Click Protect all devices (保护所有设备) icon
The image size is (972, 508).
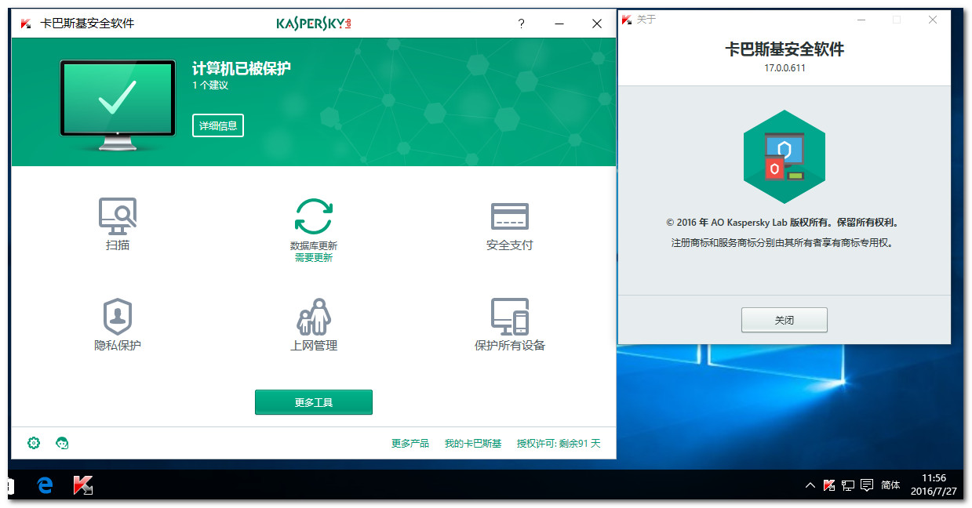(509, 317)
